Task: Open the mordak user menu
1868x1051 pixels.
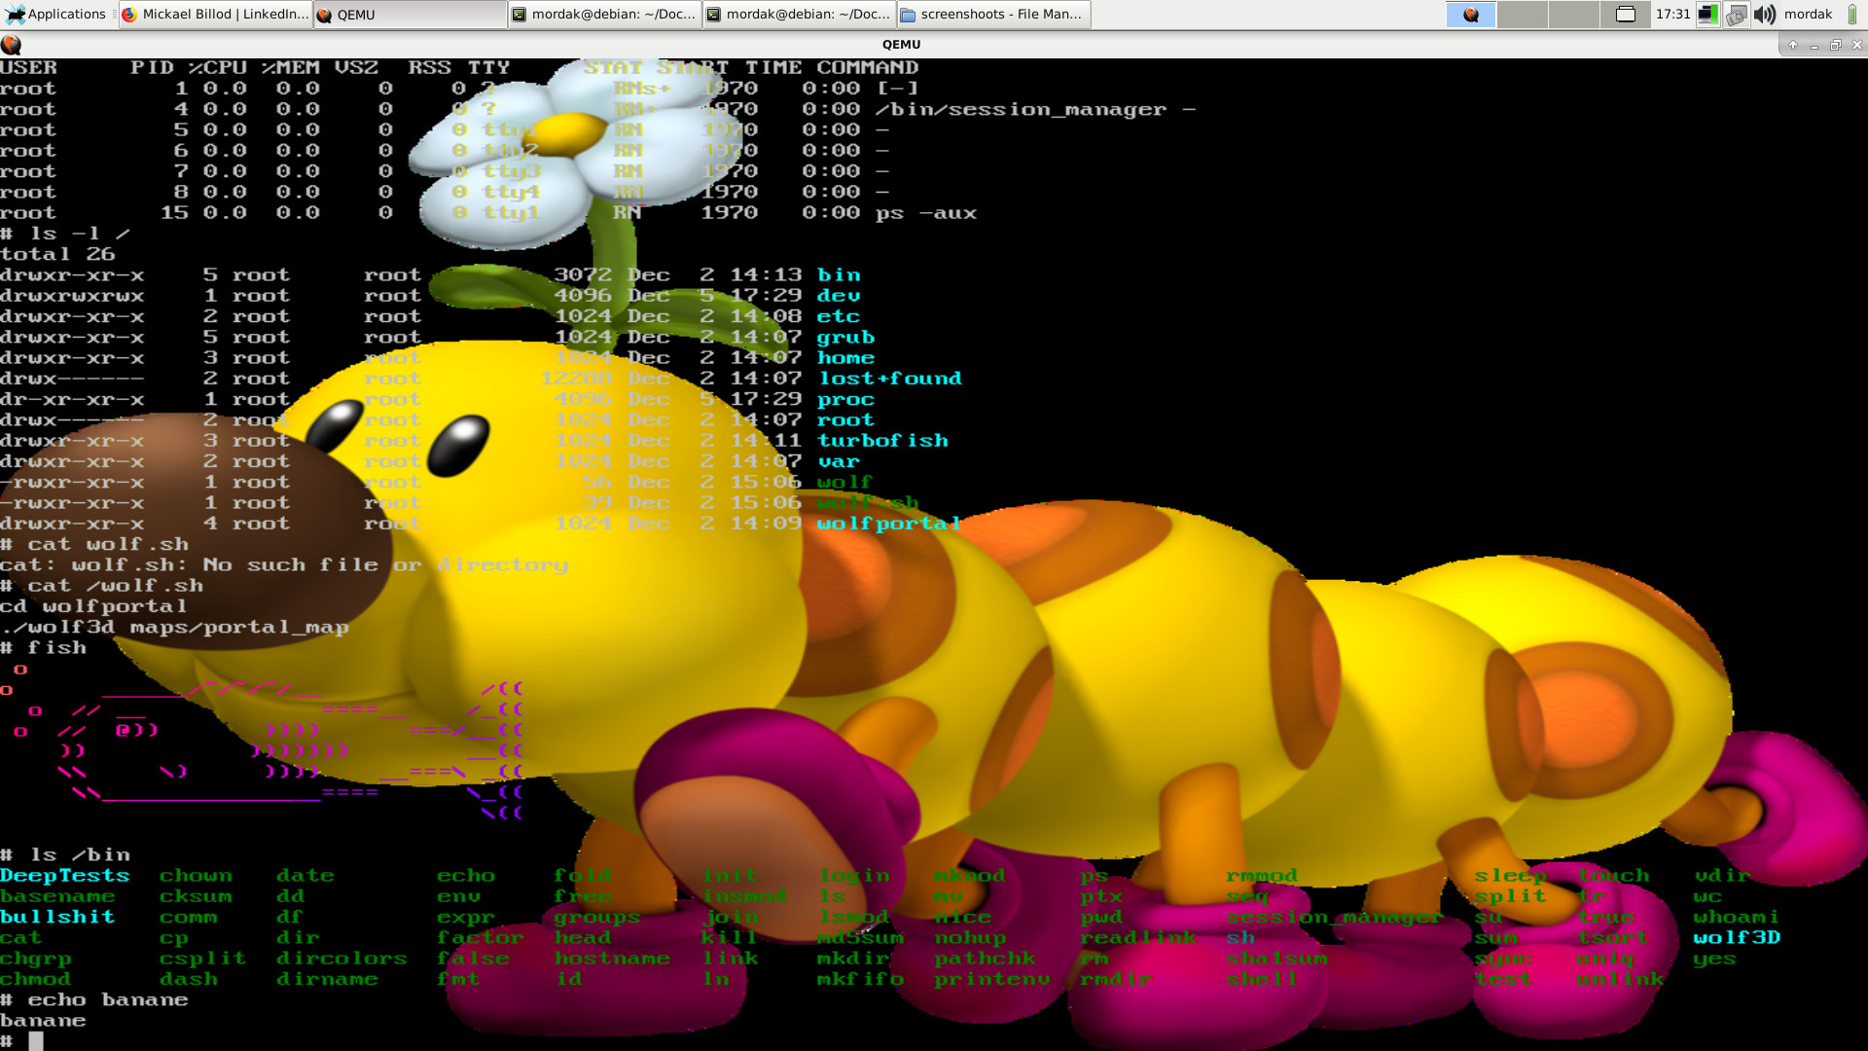Action: (1808, 14)
